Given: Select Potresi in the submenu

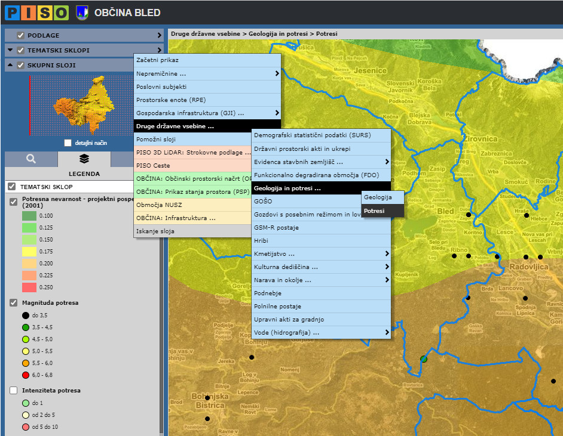Looking at the screenshot, I should 383,211.
